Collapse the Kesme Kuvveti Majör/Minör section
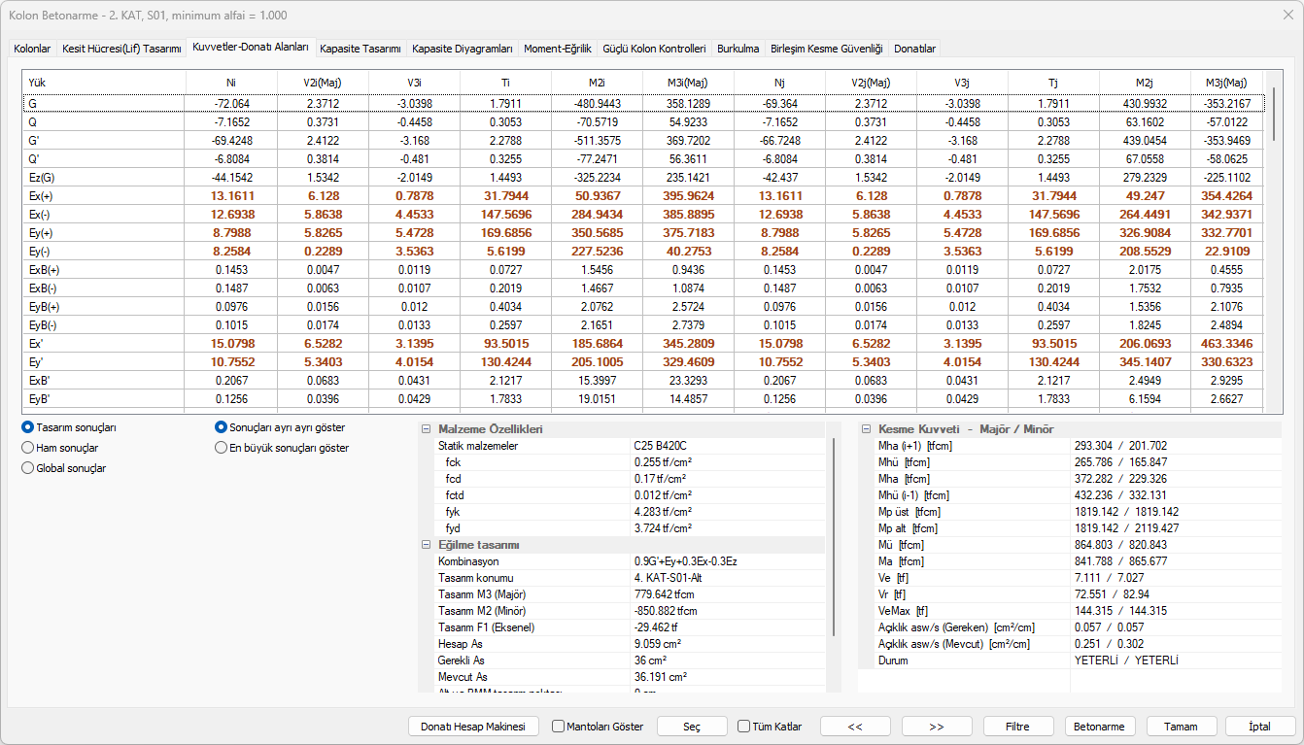Viewport: 1304px width, 745px height. 866,429
